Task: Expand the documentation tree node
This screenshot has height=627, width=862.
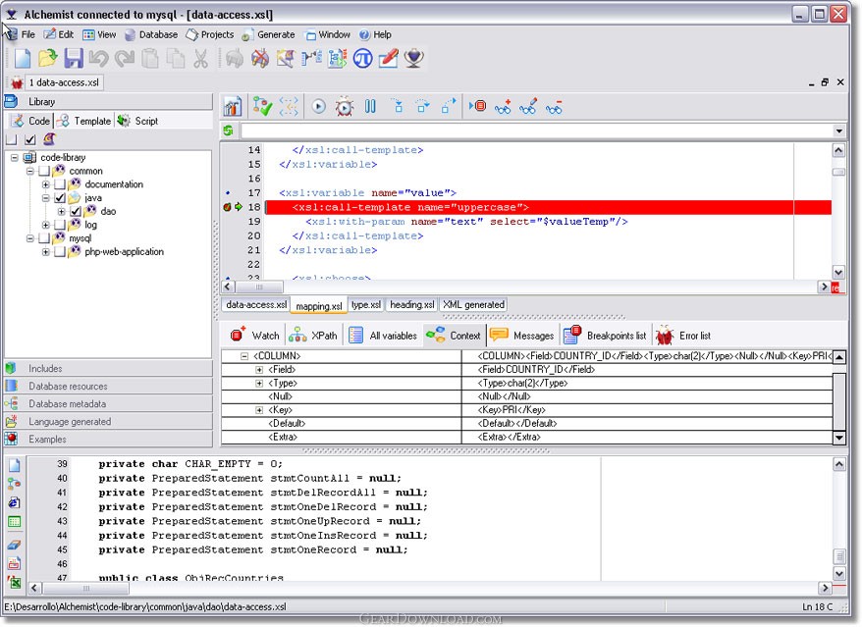Action: 46,184
